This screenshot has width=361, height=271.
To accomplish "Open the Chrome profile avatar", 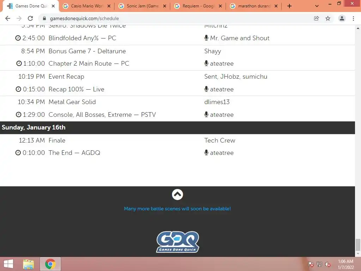I will coord(342,18).
